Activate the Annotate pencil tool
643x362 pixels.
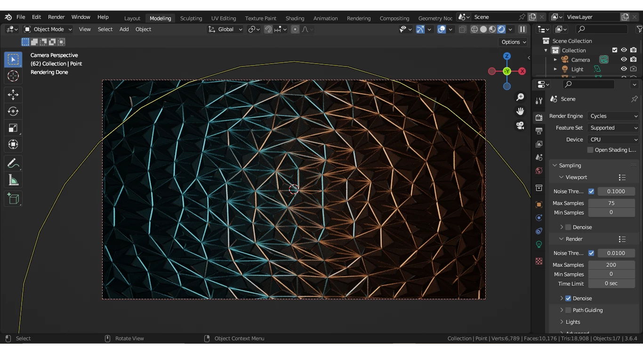(13, 163)
